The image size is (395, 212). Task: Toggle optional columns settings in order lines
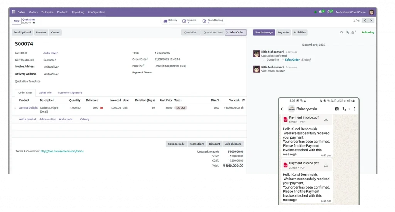243,100
